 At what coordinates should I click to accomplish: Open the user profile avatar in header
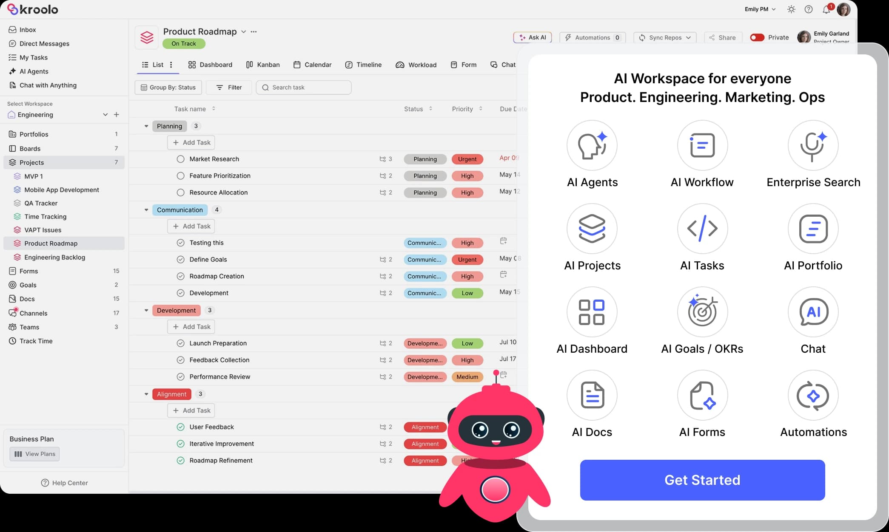(x=843, y=9)
